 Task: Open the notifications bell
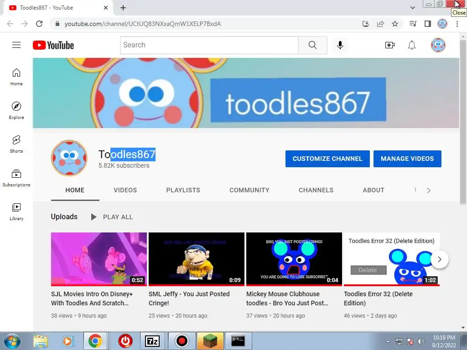(x=412, y=45)
